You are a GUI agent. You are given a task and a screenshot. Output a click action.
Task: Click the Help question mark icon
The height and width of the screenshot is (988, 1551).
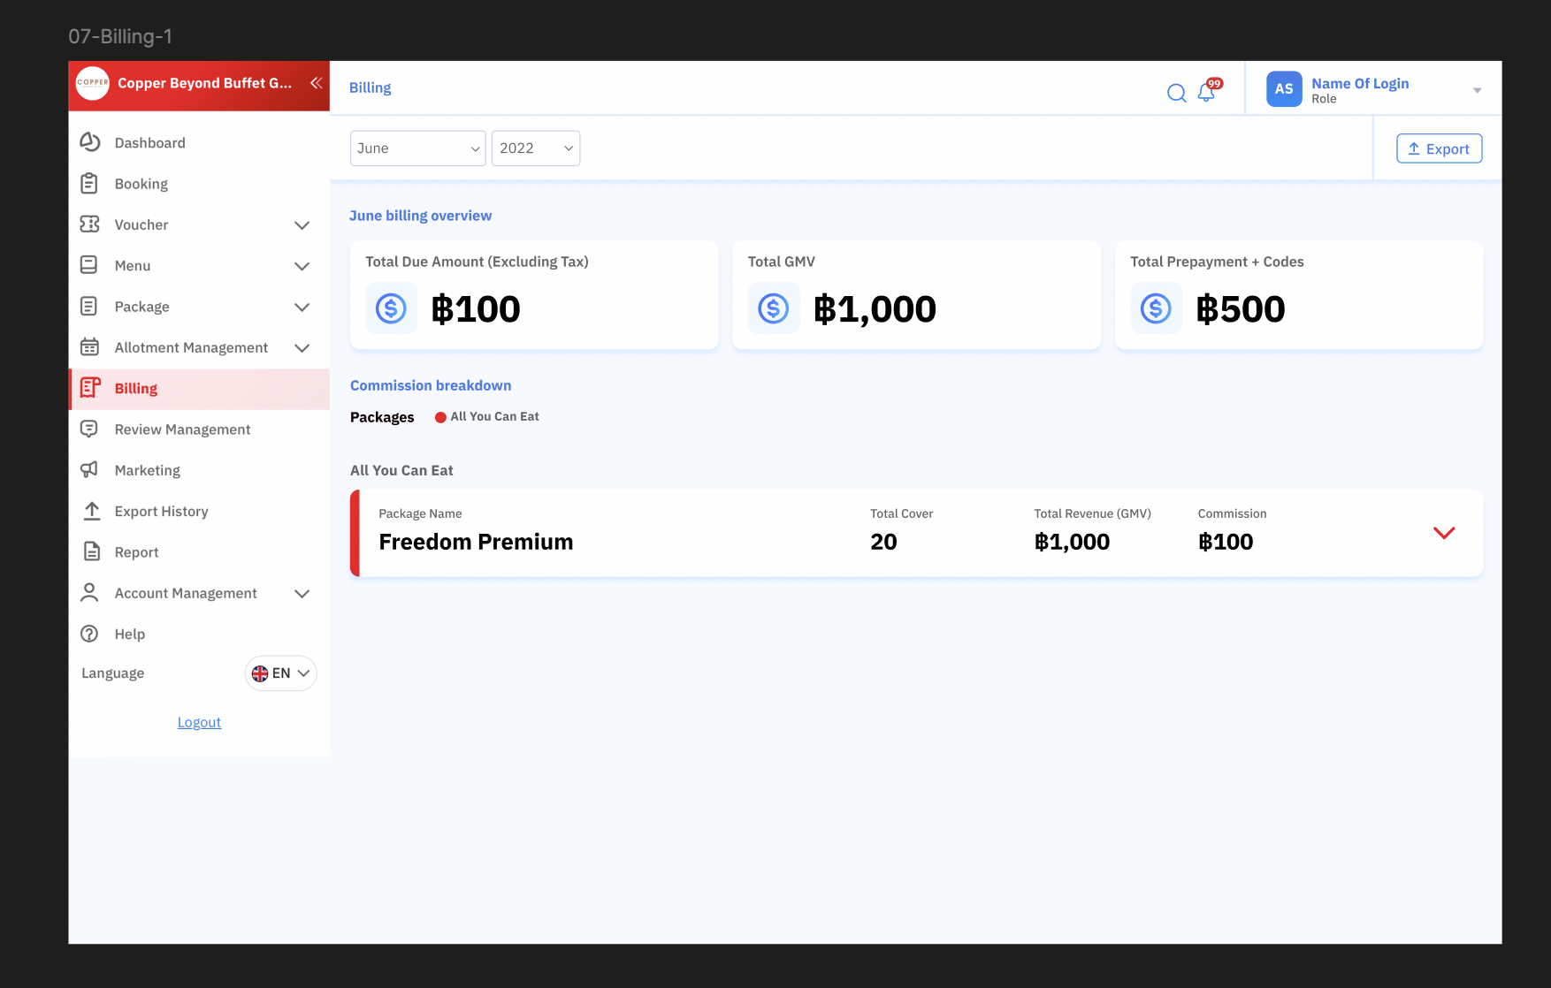90,634
